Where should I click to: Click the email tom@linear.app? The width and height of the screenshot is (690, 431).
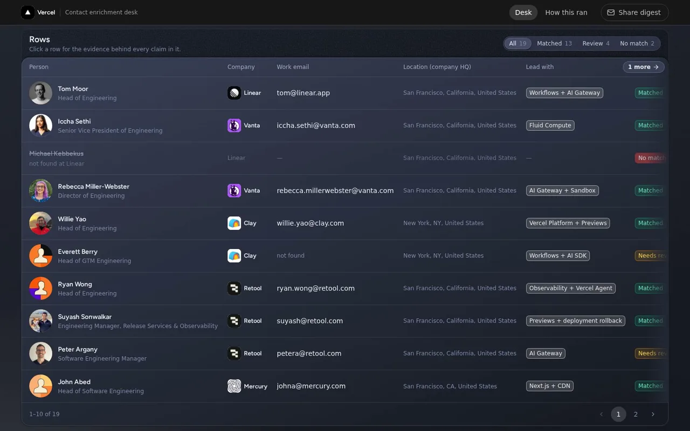303,93
